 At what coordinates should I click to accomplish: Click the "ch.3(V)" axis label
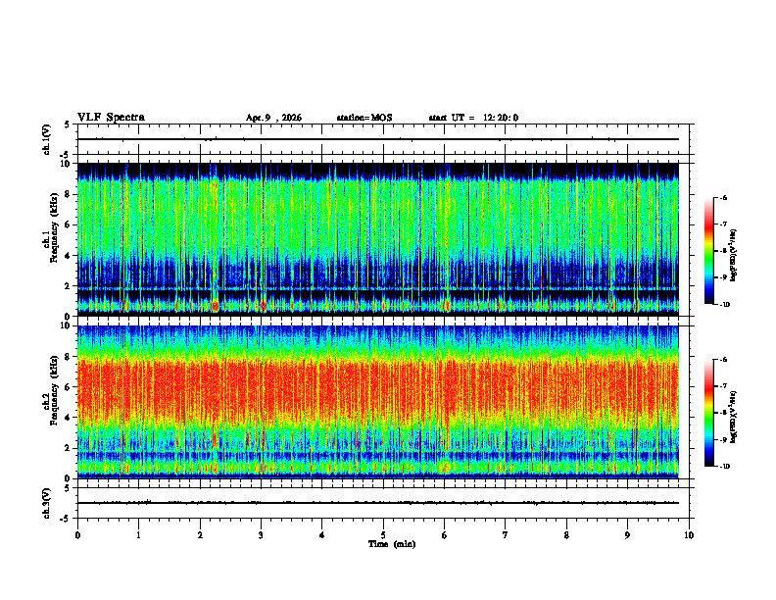click(47, 503)
